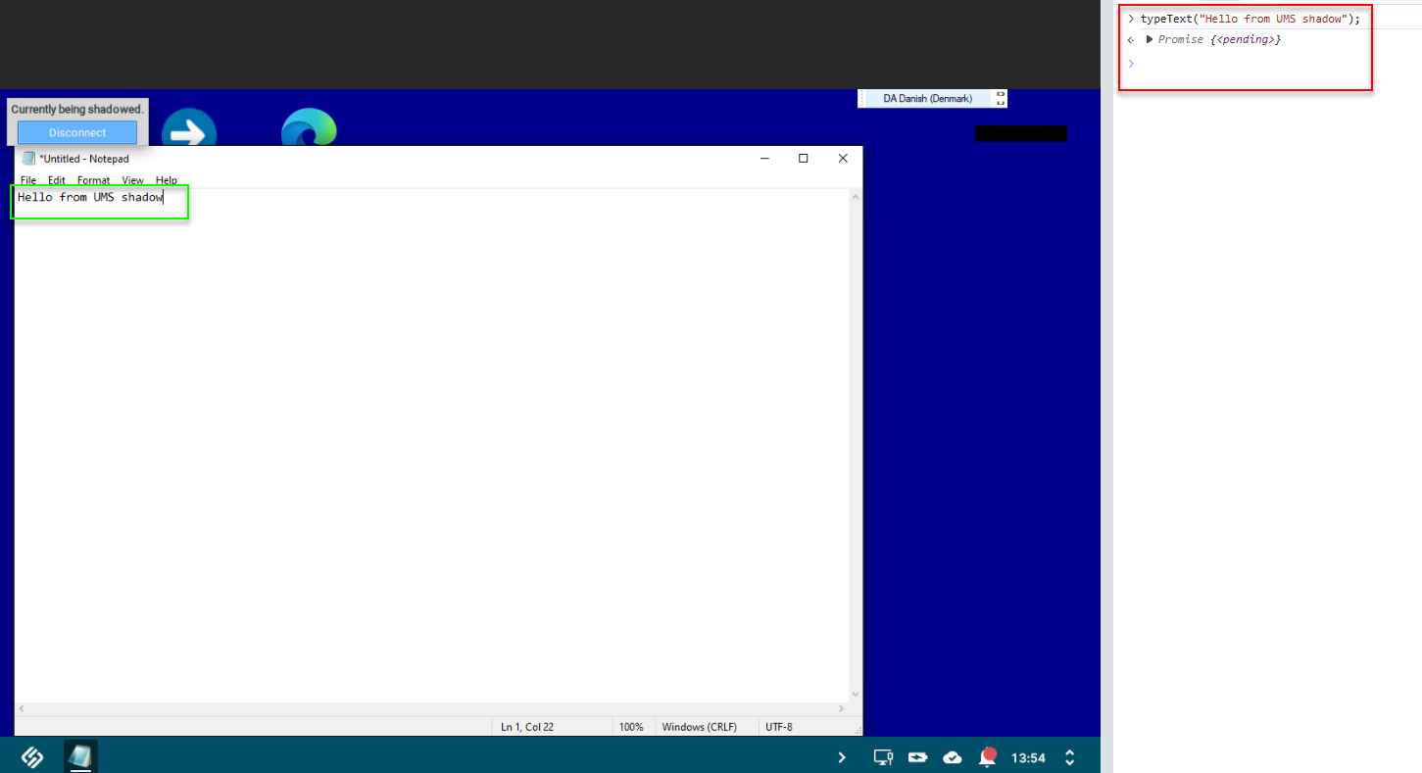This screenshot has height=773, width=1422.
Task: Click the horizontal scrollbar left arrow in Notepad
Action: tap(22, 708)
